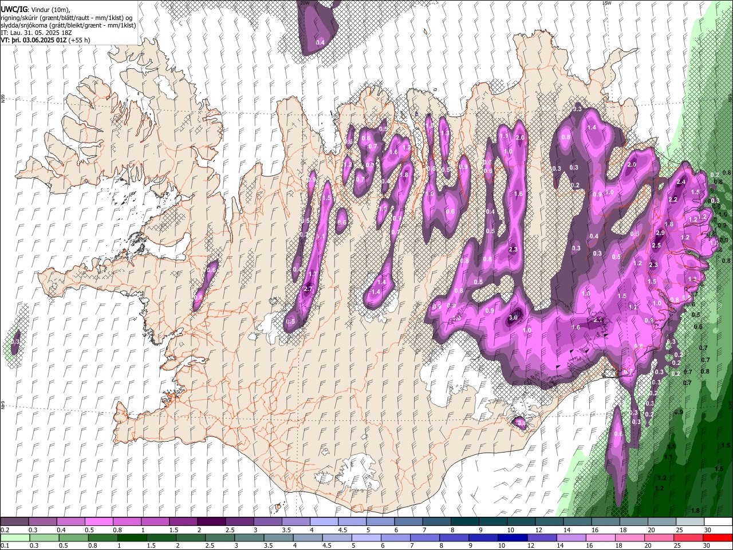Select the dark grey-purple 0.2 snow scale swatch
Image resolution: width=733 pixels, height=550 pixels.
(14, 522)
